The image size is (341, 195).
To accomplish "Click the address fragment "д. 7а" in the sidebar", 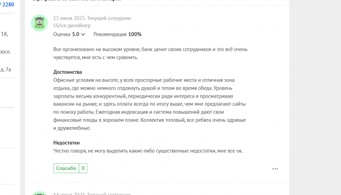I will pyautogui.click(x=5, y=69).
